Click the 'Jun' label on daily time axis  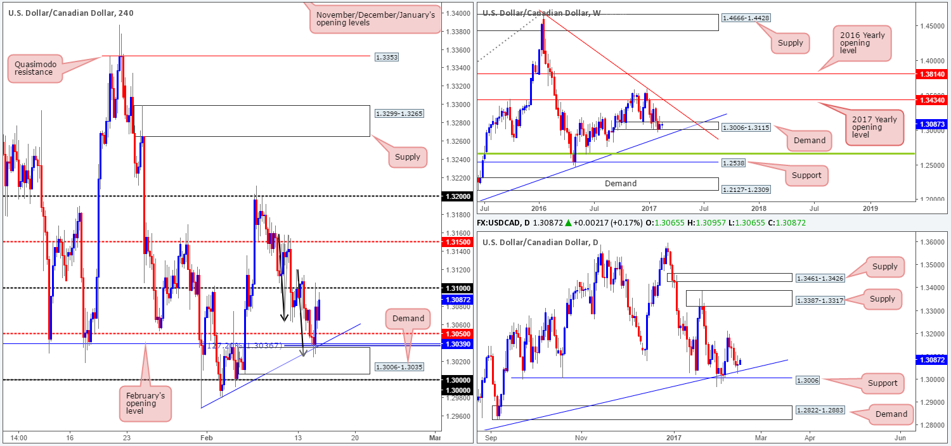[900, 438]
